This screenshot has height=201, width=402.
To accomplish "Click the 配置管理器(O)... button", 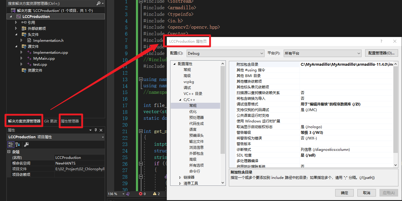I will click(382, 53).
